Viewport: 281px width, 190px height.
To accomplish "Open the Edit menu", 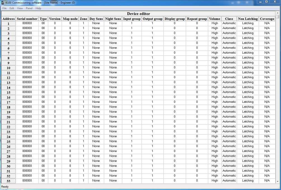I will pos(12,8).
